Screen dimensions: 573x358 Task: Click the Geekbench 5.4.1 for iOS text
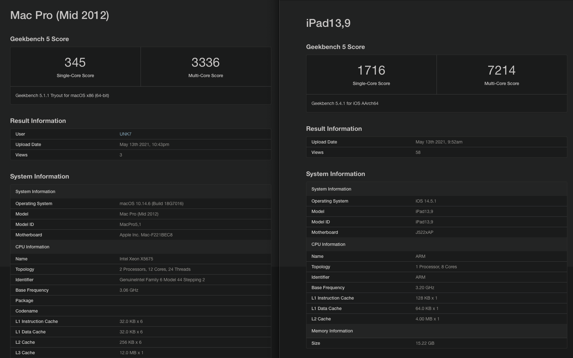click(345, 103)
